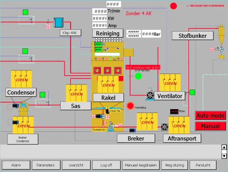Image resolution: width=228 pixels, height=172 pixels.
Task: Click the condensor rotary valve icon
Action: pos(23,105)
